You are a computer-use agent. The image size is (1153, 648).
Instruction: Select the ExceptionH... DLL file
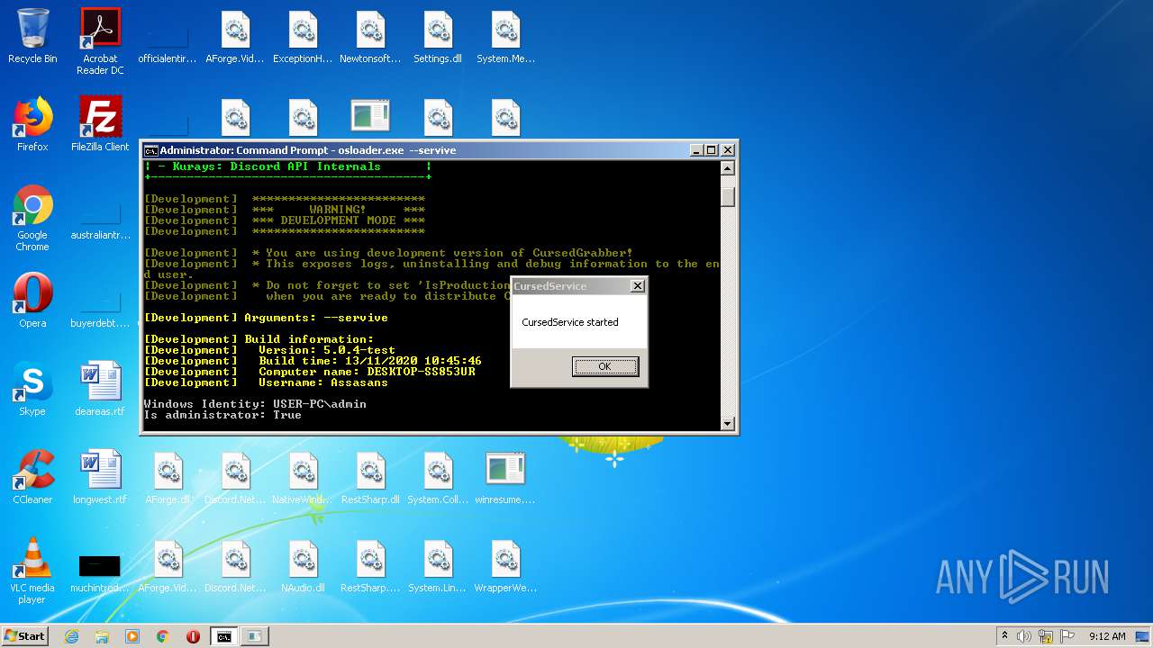click(x=303, y=37)
